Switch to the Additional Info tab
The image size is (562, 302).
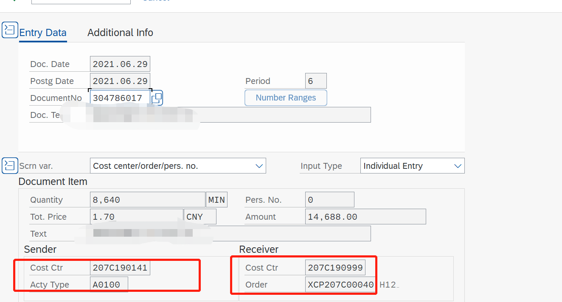120,32
